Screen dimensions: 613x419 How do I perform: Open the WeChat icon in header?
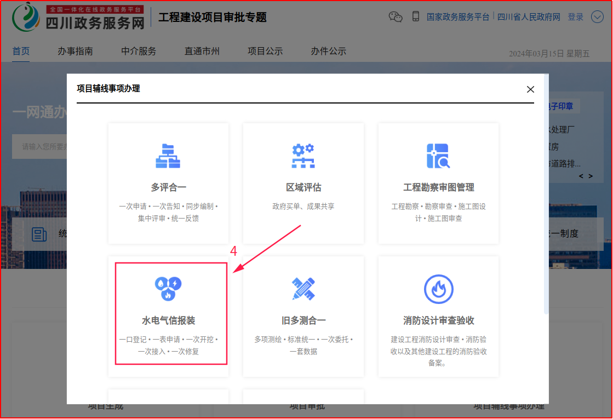point(396,16)
